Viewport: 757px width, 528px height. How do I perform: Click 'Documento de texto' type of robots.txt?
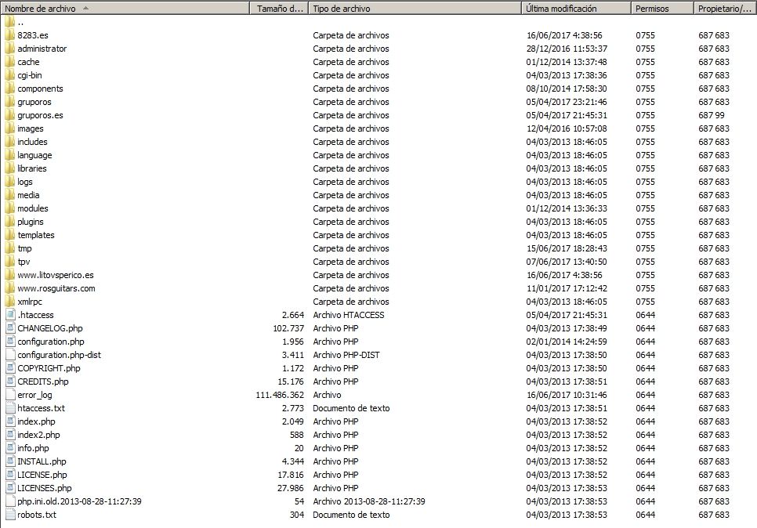pyautogui.click(x=351, y=515)
